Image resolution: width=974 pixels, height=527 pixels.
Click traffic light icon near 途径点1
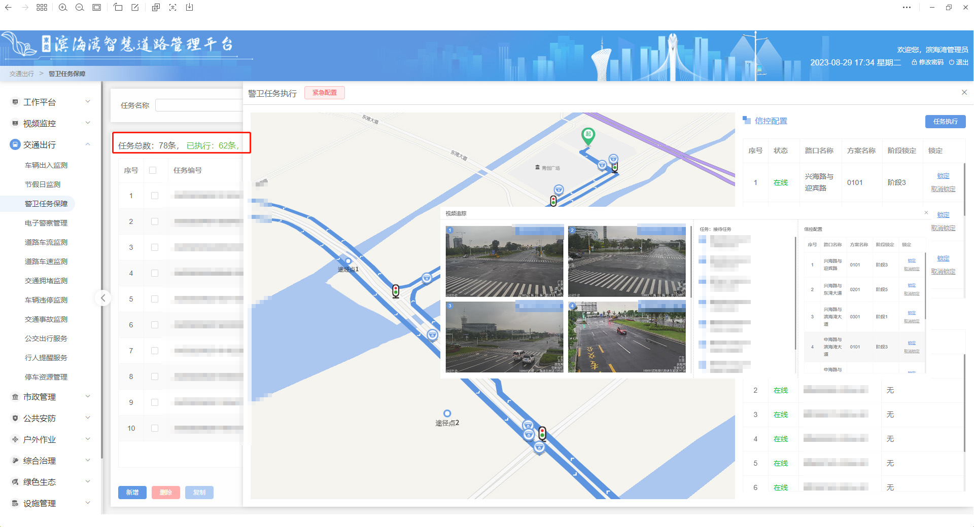(x=396, y=291)
